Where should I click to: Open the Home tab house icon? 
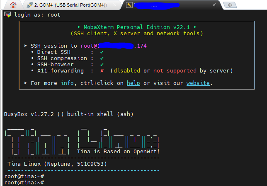pyautogui.click(x=13, y=5)
